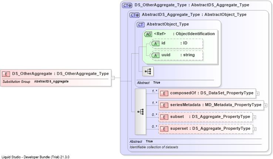Click the CT icon of AbstractDS_Aggregate_Type
This screenshot has height=159, width=273.
pyautogui.click(x=134, y=15)
